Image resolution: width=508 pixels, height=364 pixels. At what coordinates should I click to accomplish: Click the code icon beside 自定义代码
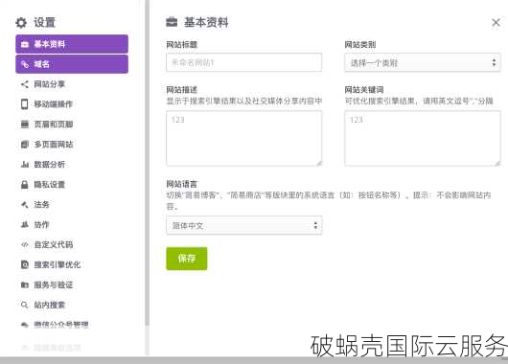click(x=25, y=245)
